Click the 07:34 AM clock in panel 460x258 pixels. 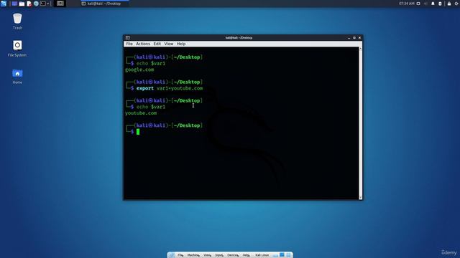tap(407, 4)
